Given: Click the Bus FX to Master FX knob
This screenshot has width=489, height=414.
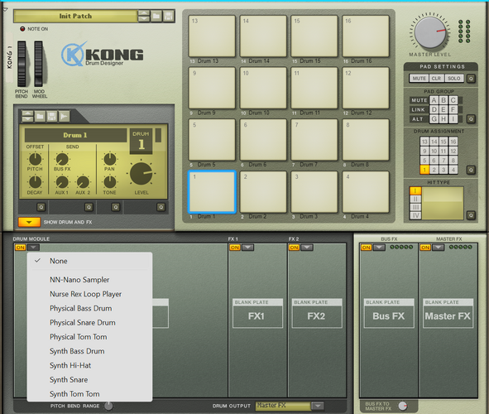Looking at the screenshot, I should coord(403,406).
